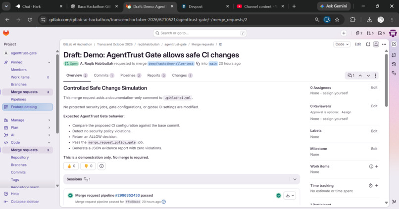
Task: Click raqibhabibullah breadcrumb link
Action: click(149, 44)
